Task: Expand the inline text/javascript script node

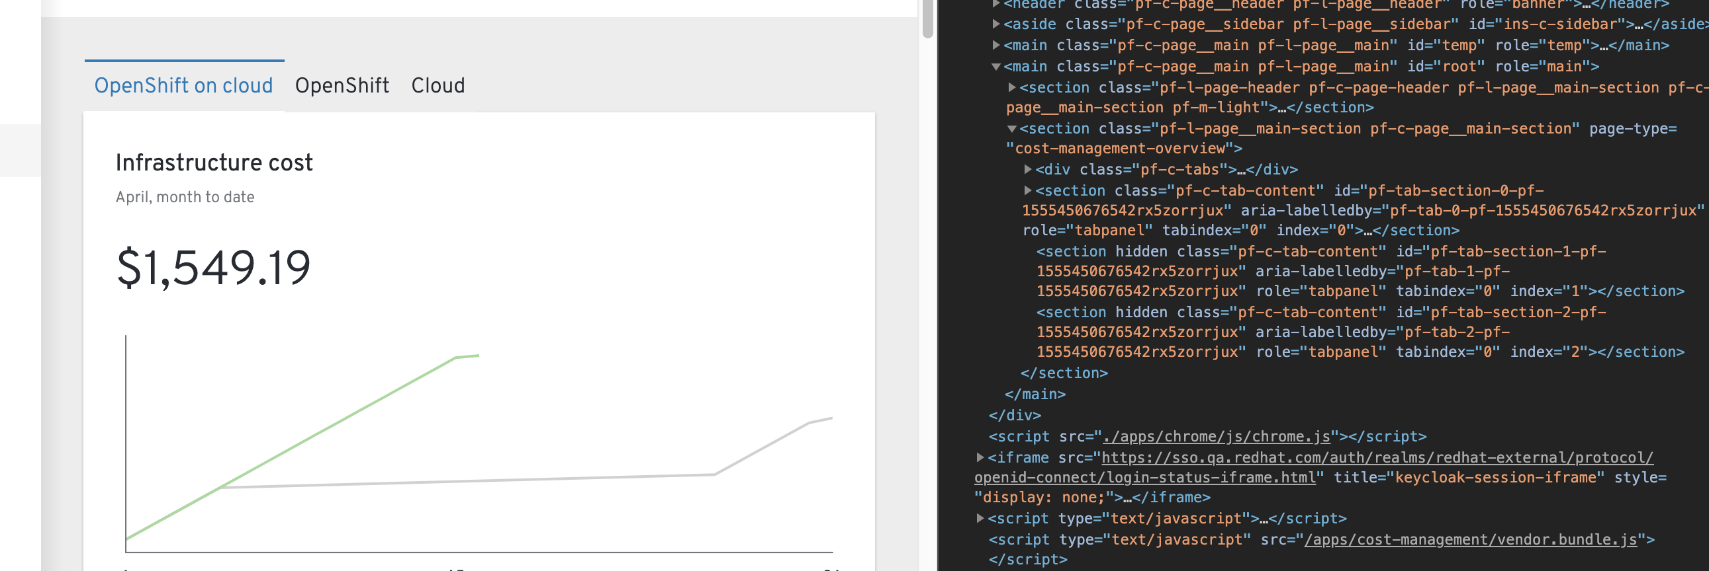Action: (x=980, y=519)
